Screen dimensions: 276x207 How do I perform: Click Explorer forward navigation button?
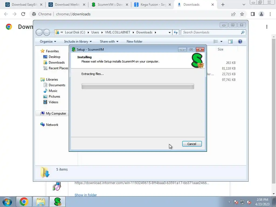tap(47, 32)
